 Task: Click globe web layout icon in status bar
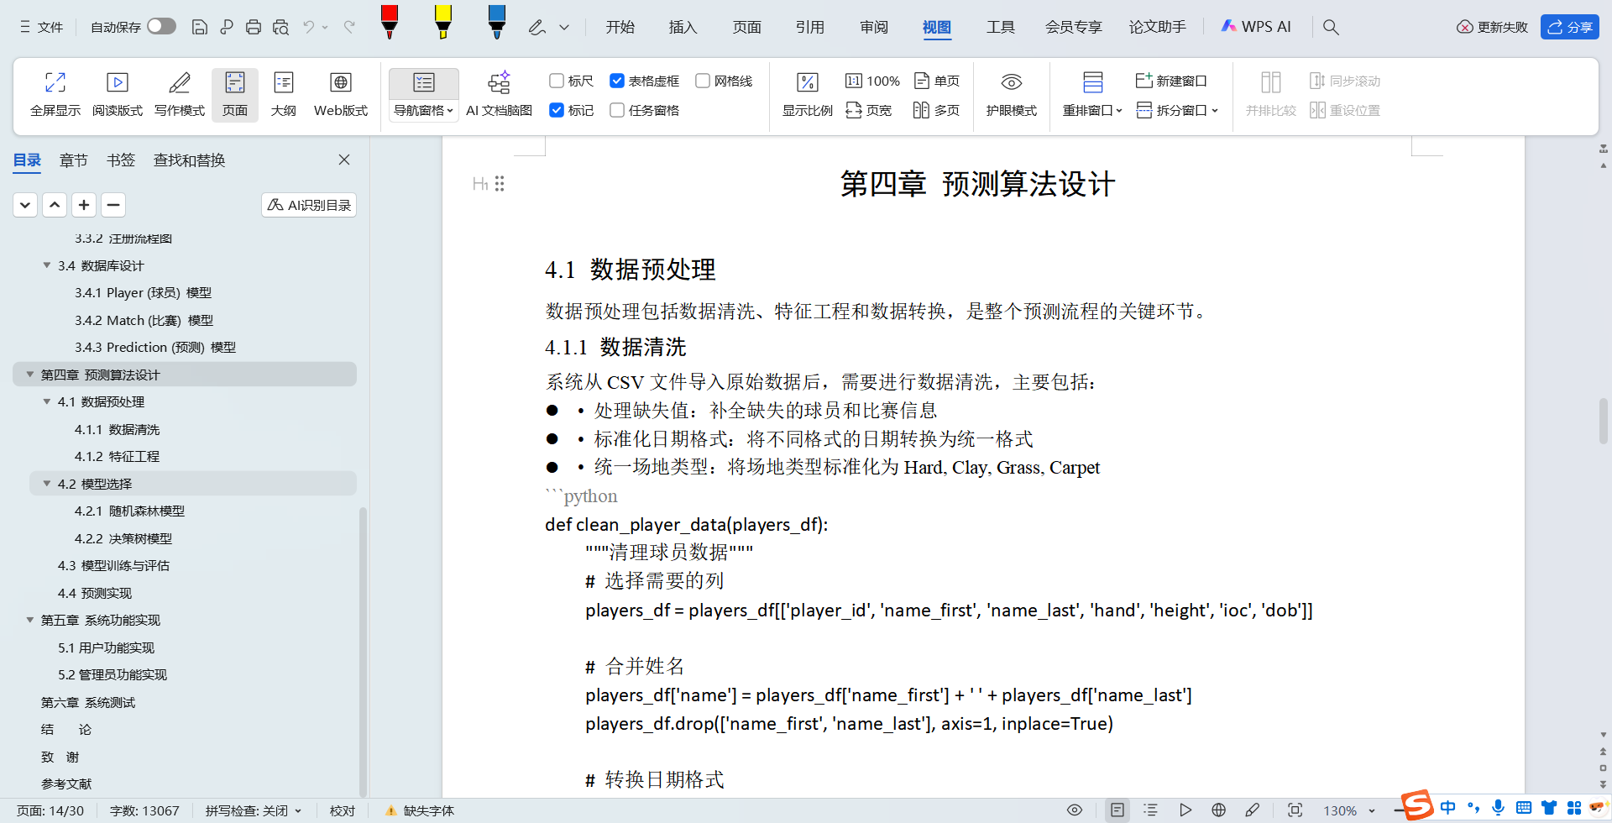click(x=1219, y=810)
